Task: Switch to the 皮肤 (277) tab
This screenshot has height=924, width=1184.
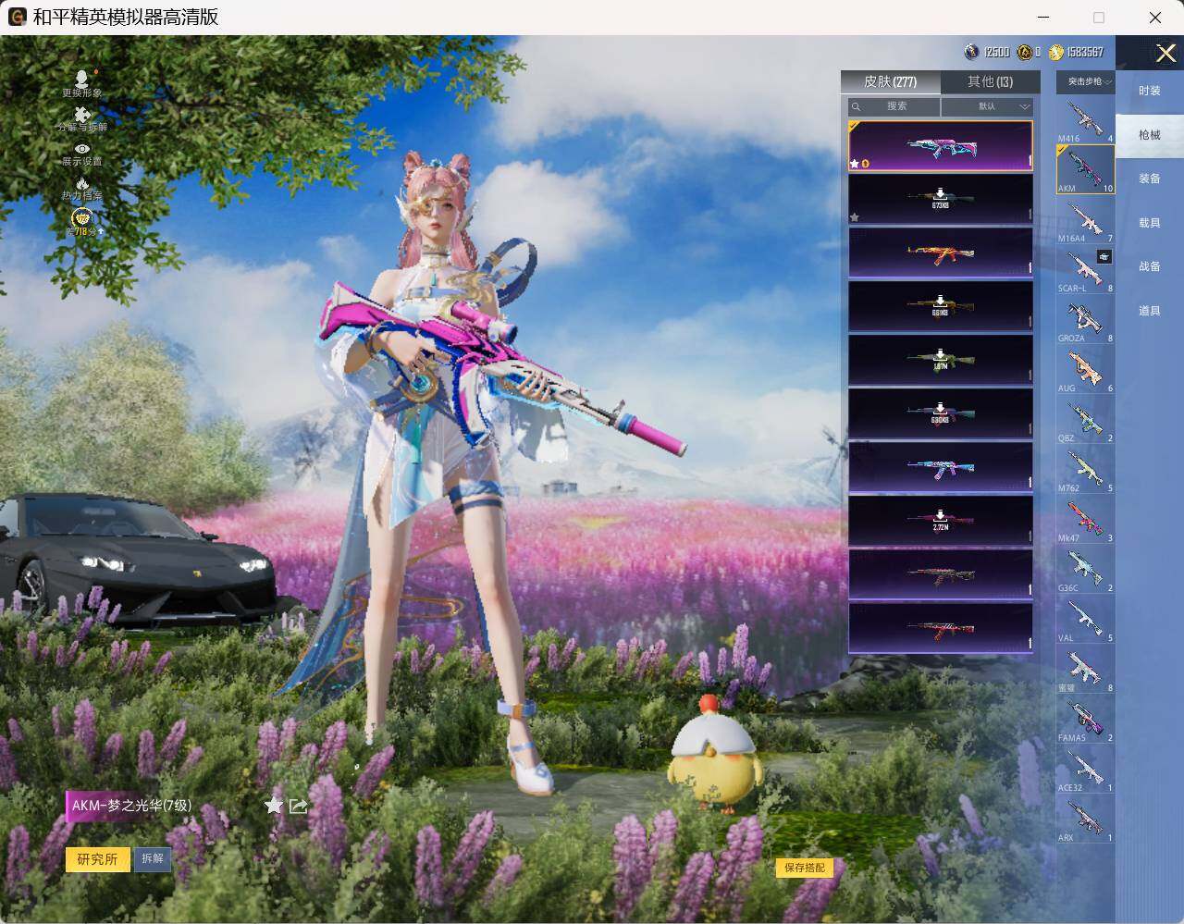Action: (890, 81)
